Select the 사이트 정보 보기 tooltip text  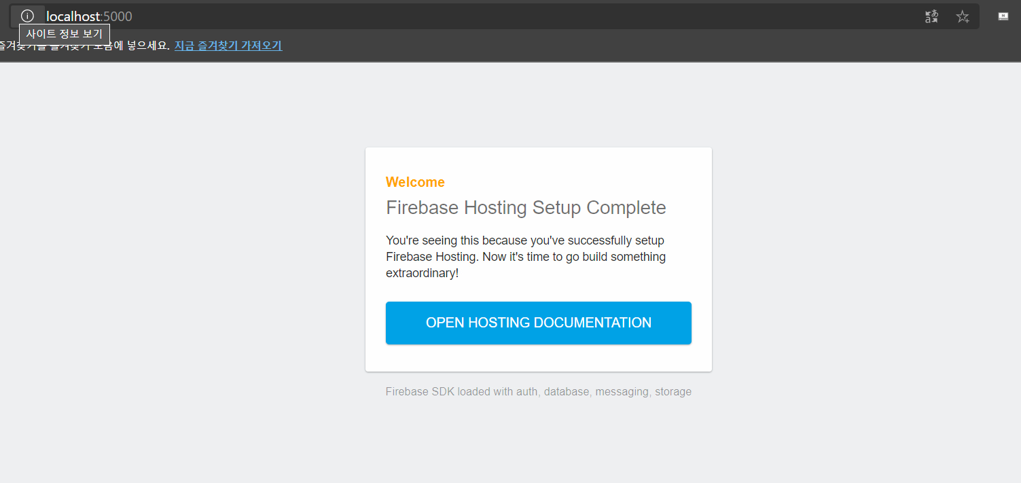pos(64,35)
